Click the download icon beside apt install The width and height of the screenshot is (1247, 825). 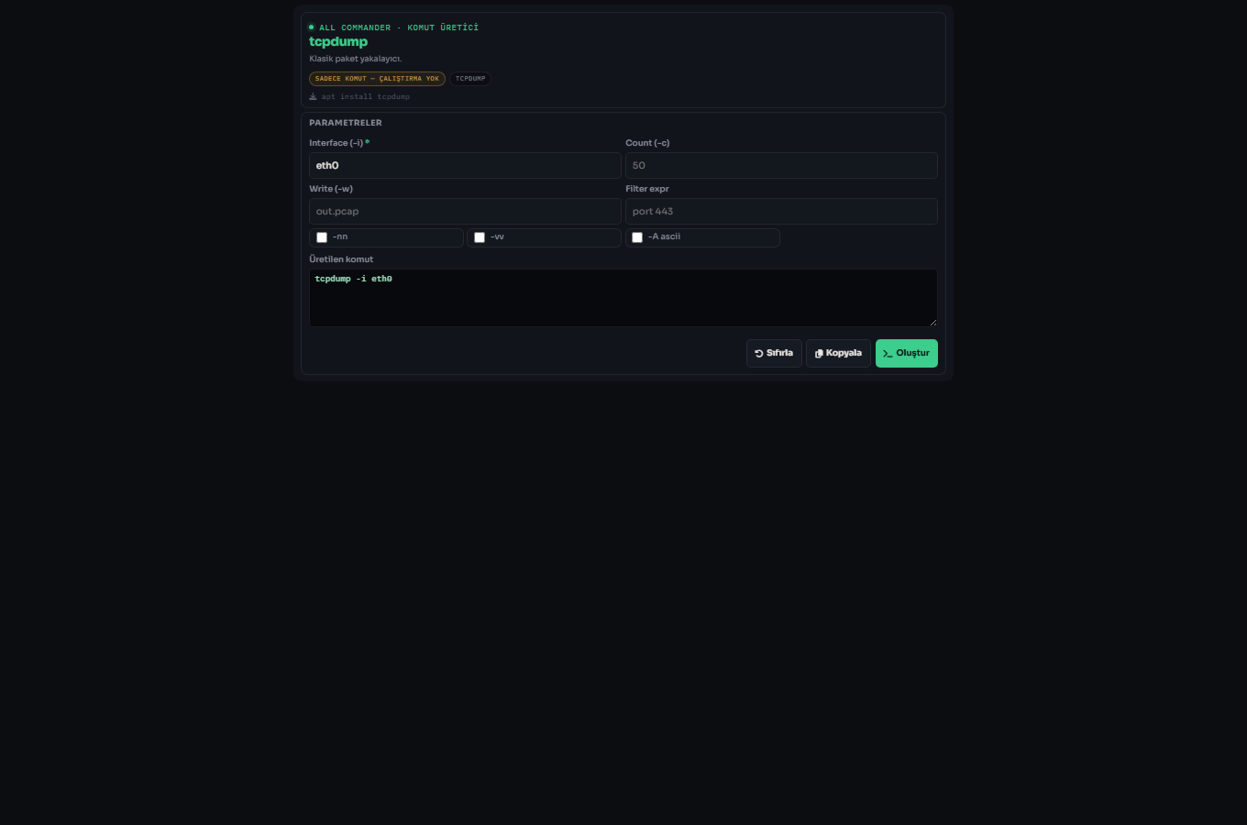tap(313, 96)
